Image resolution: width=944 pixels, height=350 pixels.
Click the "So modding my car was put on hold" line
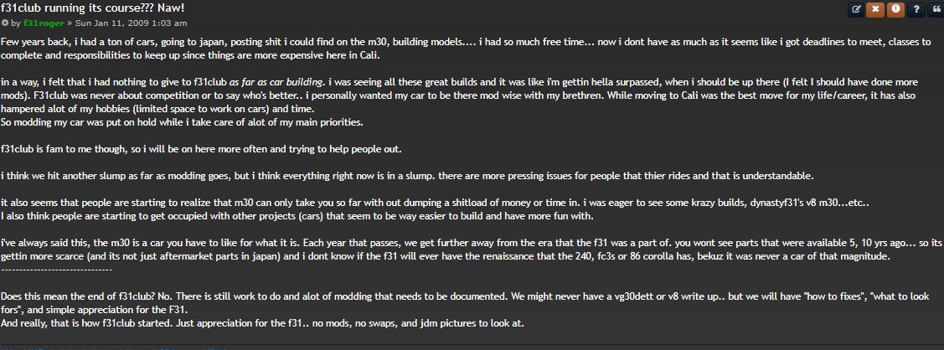click(183, 122)
